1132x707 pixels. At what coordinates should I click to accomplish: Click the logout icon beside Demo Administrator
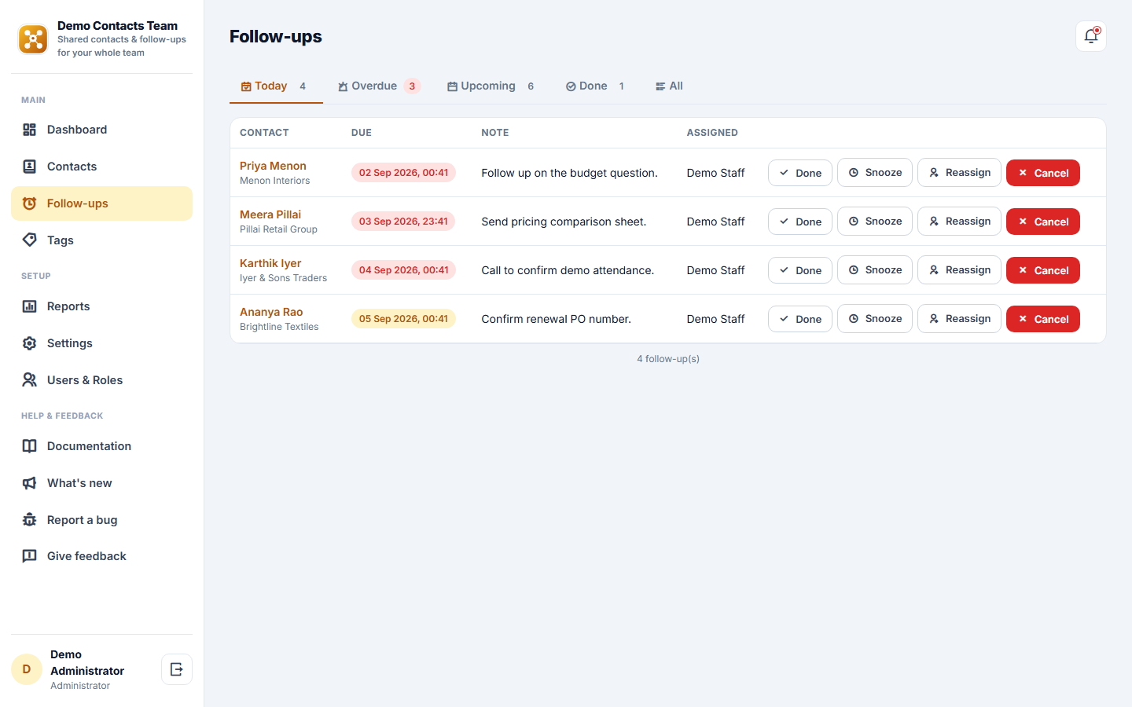177,669
